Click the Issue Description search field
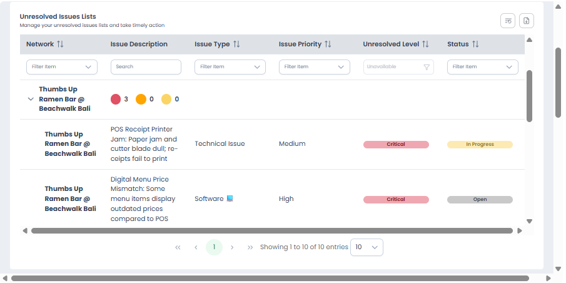 tap(146, 67)
